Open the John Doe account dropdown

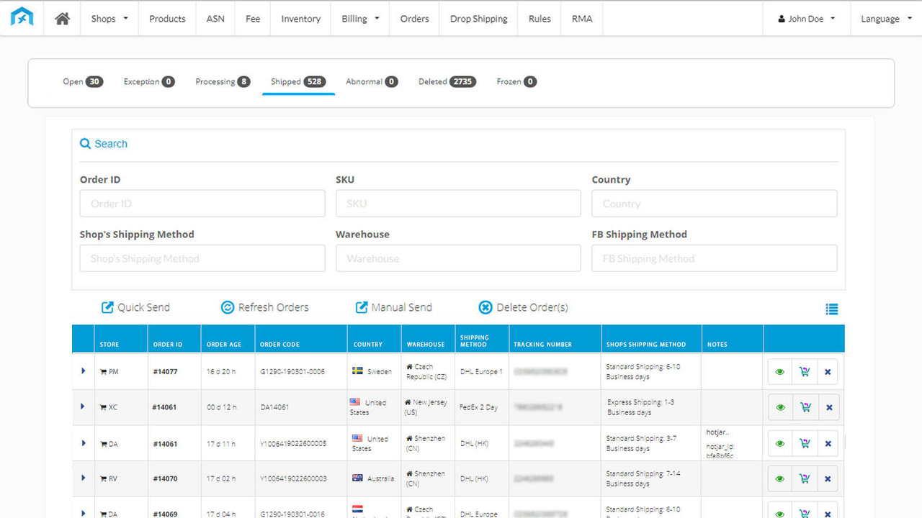click(x=805, y=19)
